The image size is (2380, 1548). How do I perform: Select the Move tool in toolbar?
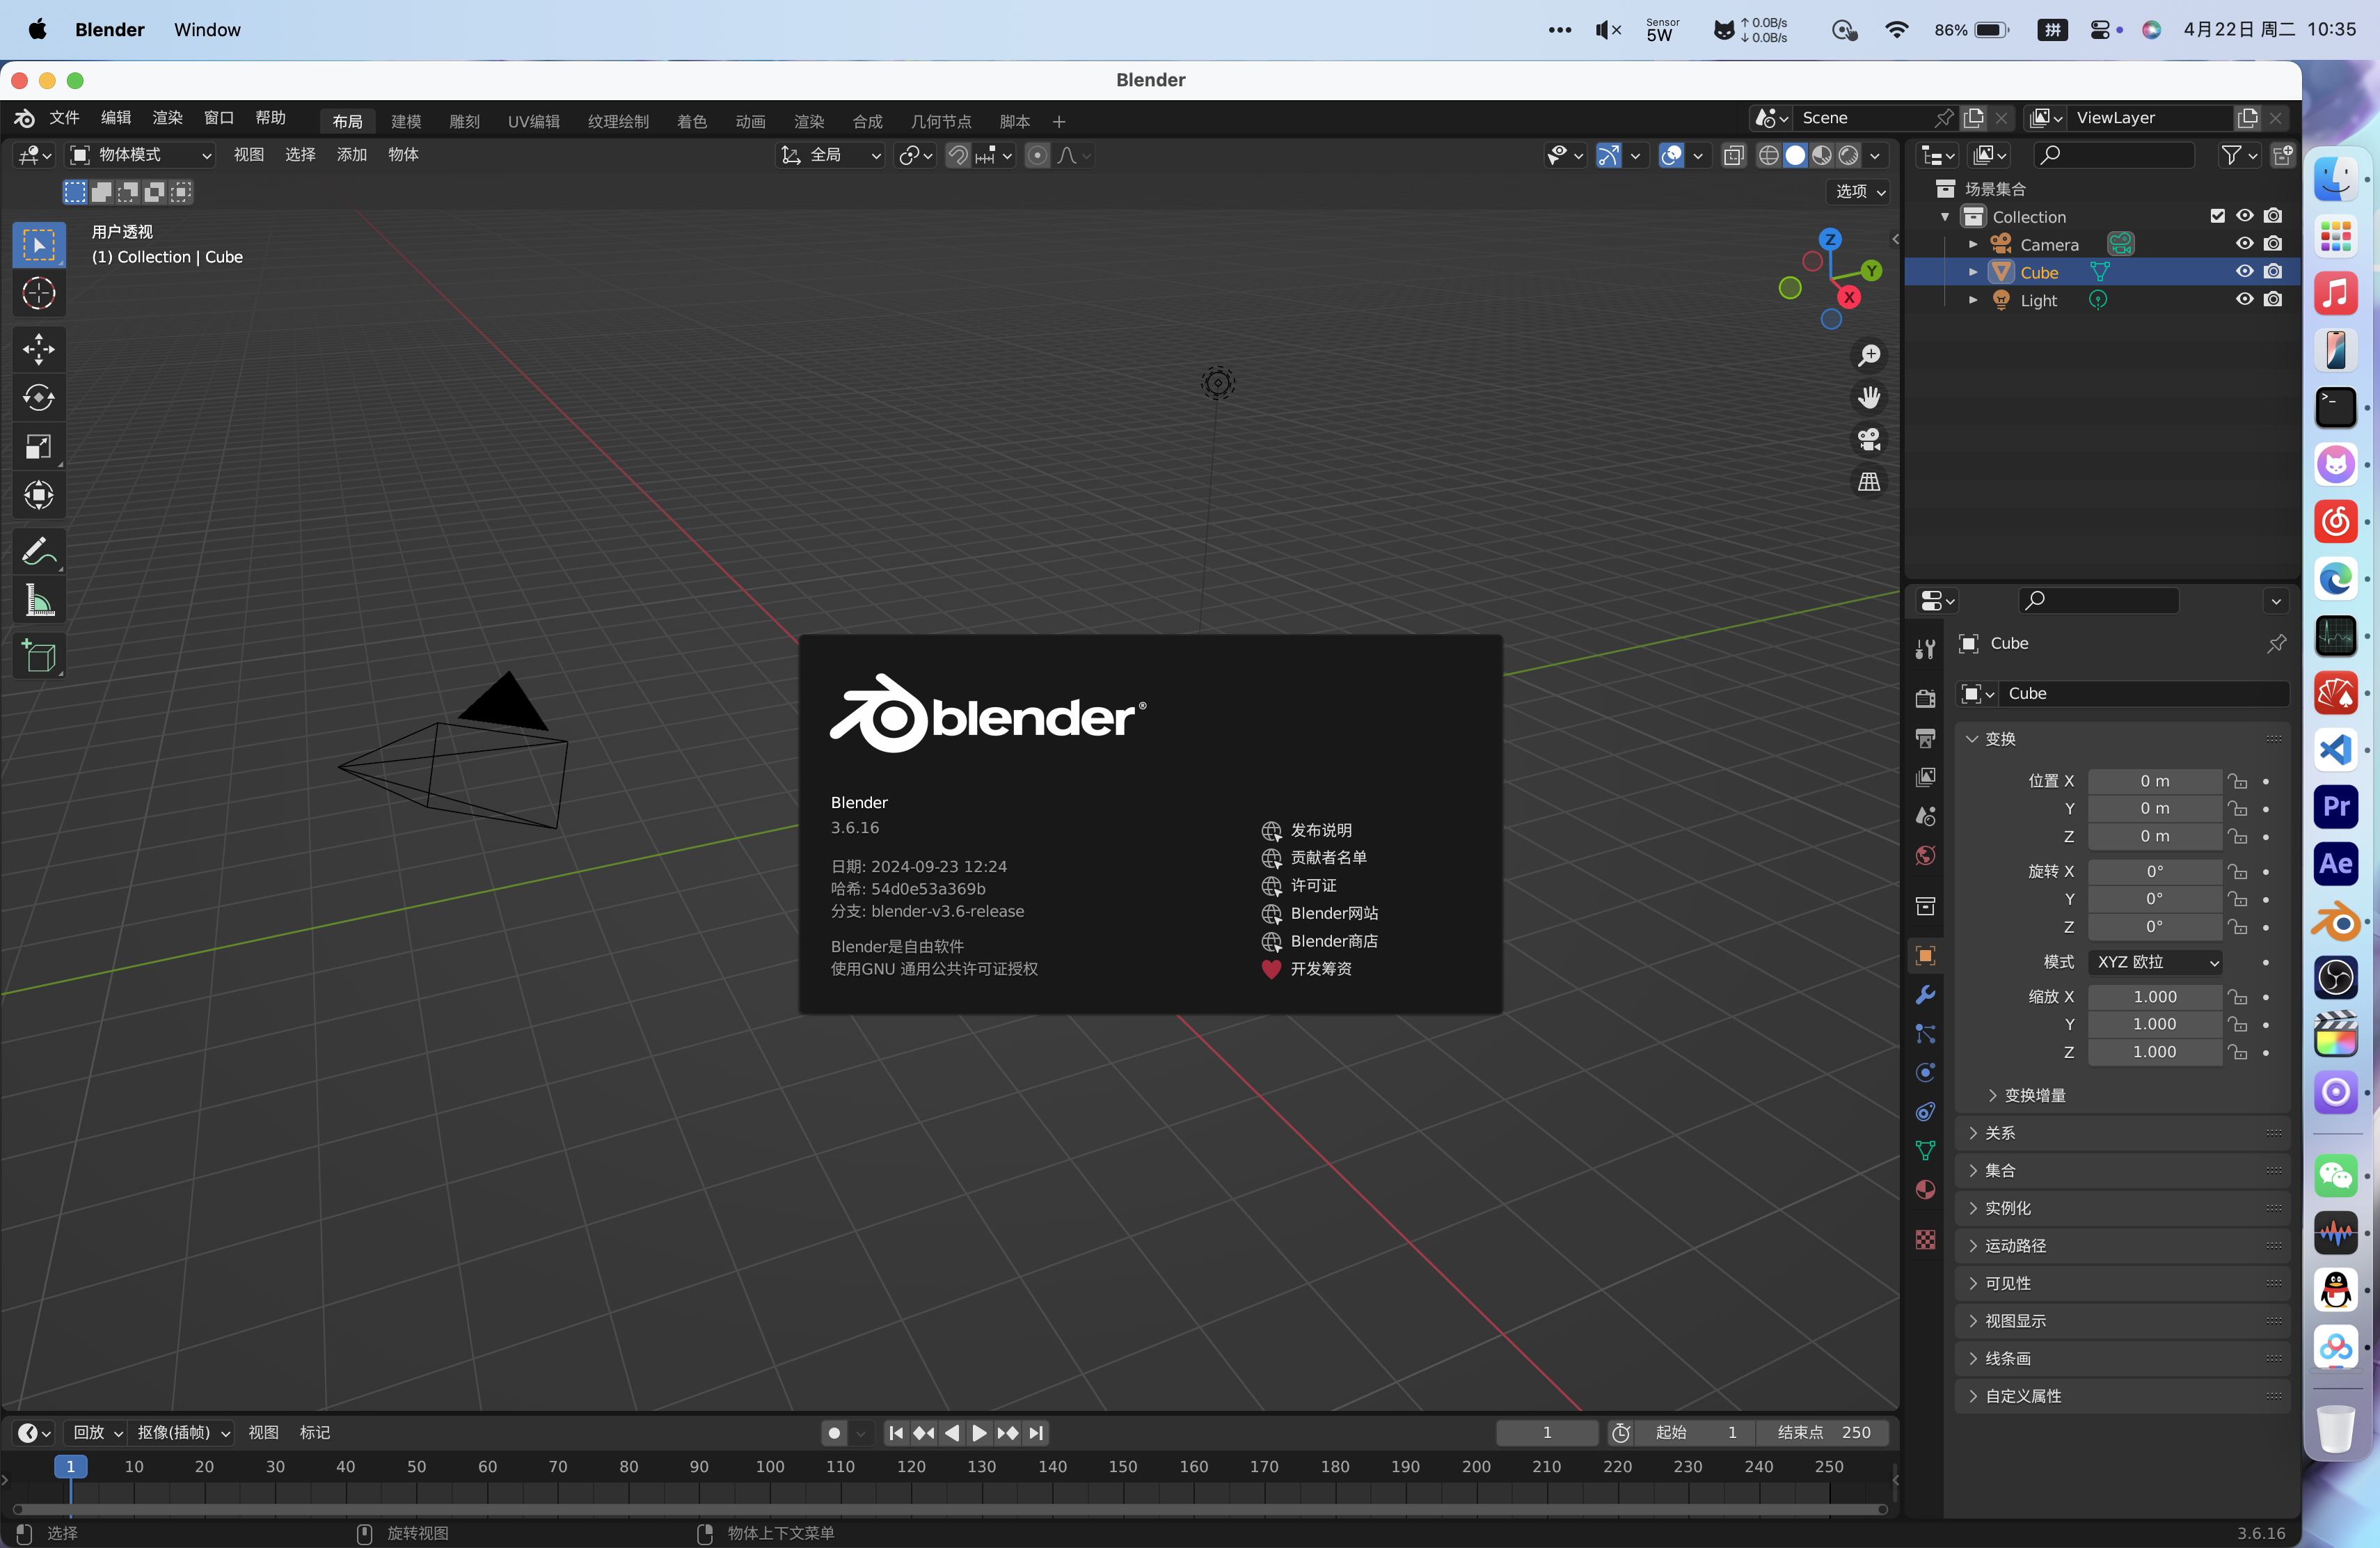click(38, 349)
